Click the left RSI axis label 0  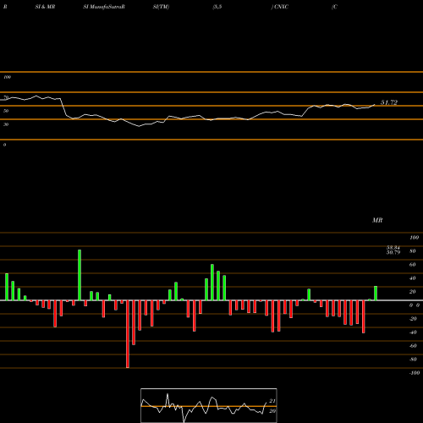(4, 145)
